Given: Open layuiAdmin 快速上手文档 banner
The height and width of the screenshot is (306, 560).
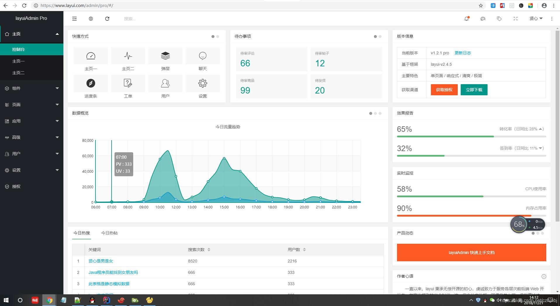Looking at the screenshot, I should coord(471,253).
